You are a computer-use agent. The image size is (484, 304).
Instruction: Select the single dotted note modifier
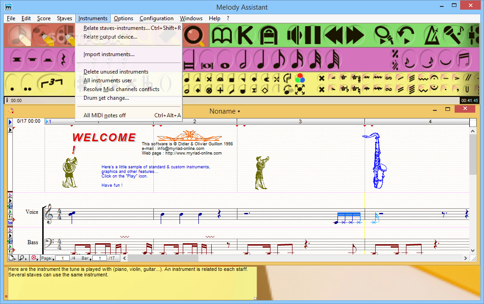(x=12, y=83)
